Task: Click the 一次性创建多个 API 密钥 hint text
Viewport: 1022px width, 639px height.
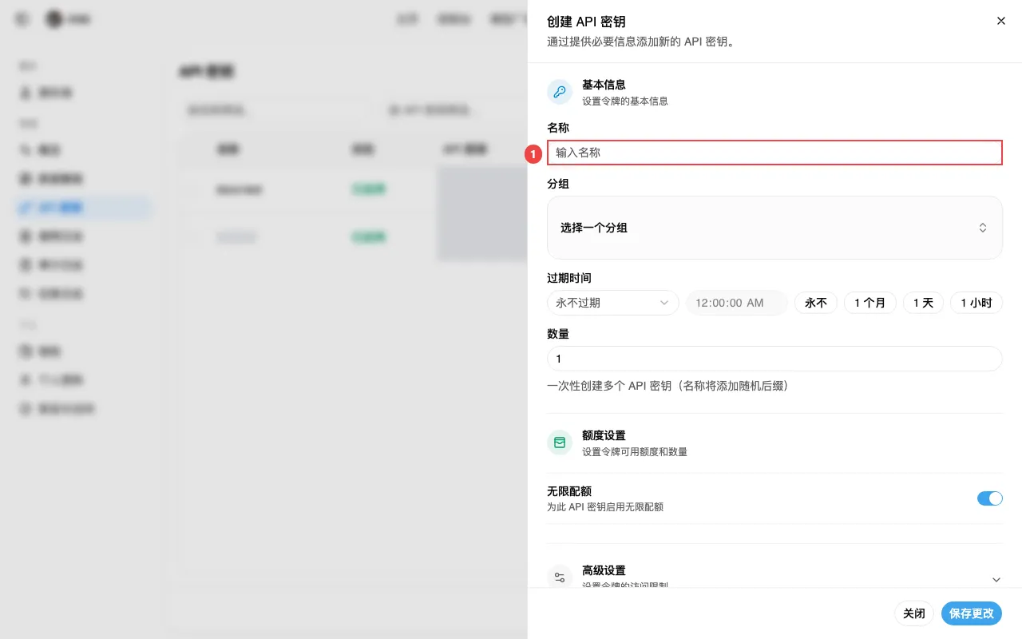Action: pyautogui.click(x=667, y=386)
